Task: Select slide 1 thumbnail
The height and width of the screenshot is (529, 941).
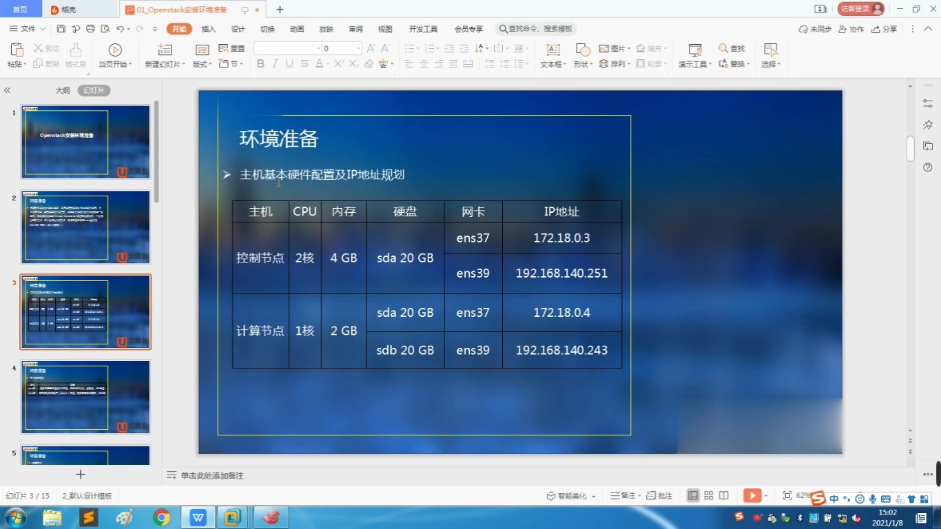Action: (x=85, y=141)
